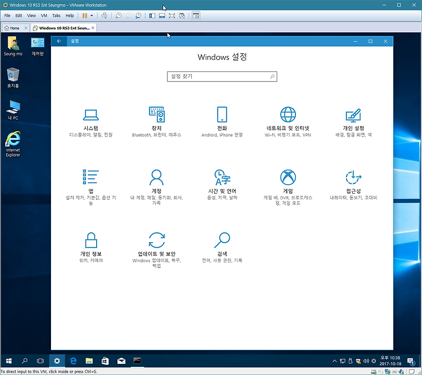The height and width of the screenshot is (375, 422).
Task: Open the VMware View menu
Action: pyautogui.click(x=31, y=16)
